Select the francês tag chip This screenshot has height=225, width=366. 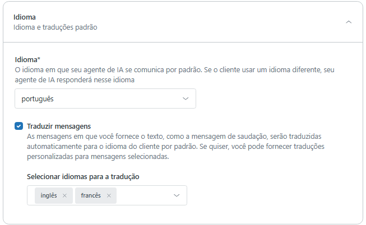click(91, 196)
